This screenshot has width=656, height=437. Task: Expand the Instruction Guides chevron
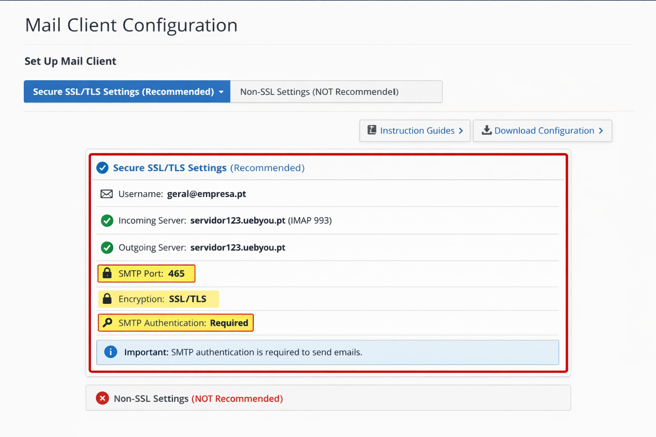click(461, 131)
